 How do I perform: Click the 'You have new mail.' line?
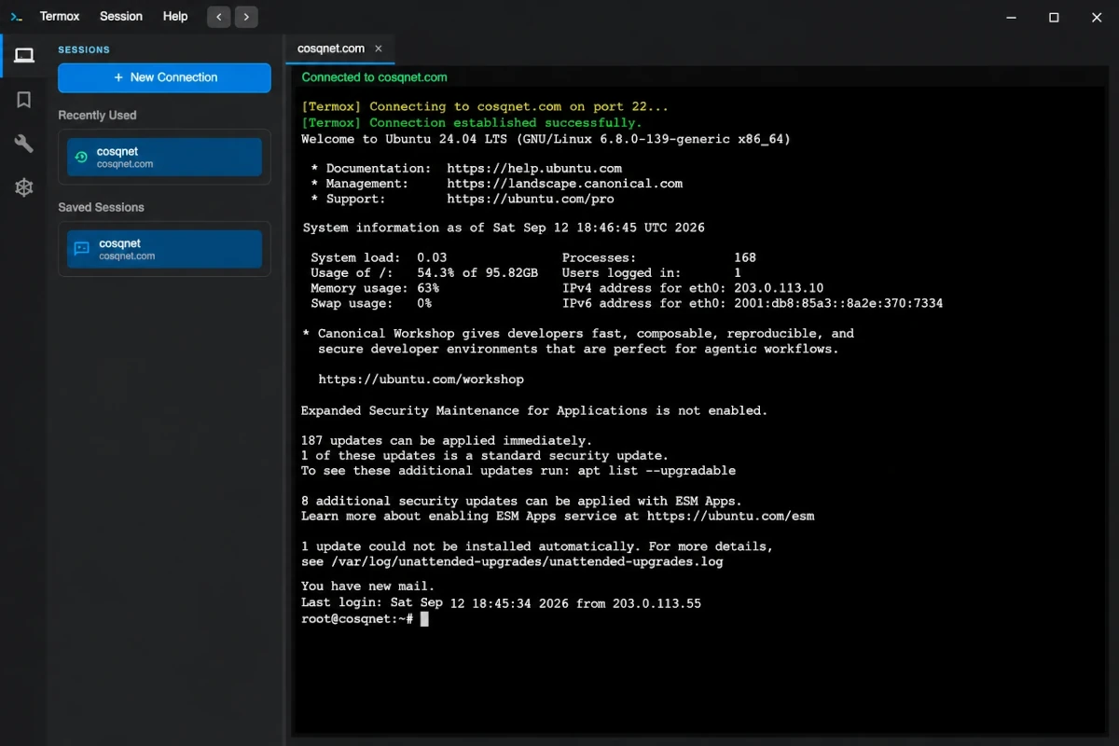[x=367, y=587]
